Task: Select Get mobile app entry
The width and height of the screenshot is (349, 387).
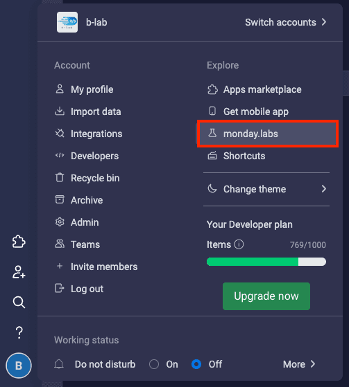Action: click(x=256, y=111)
